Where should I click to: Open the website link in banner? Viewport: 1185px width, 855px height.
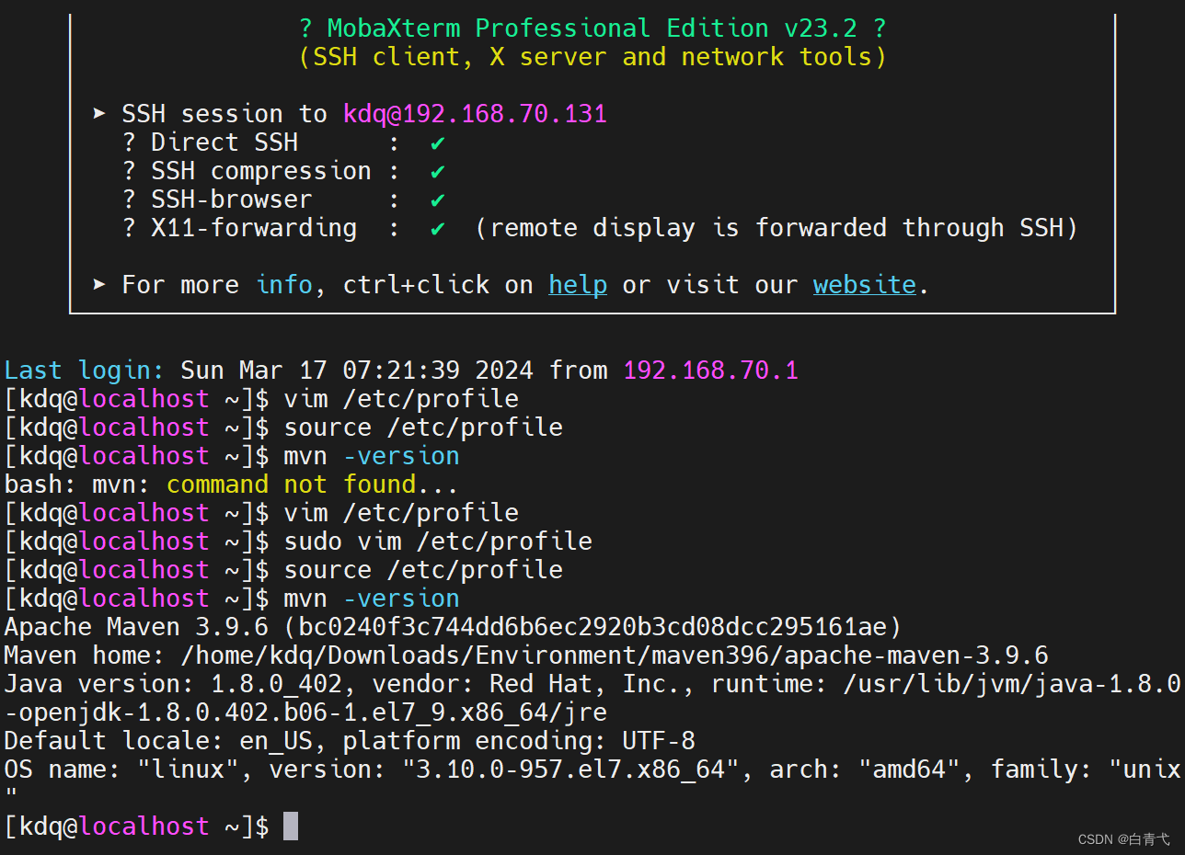[x=865, y=285]
